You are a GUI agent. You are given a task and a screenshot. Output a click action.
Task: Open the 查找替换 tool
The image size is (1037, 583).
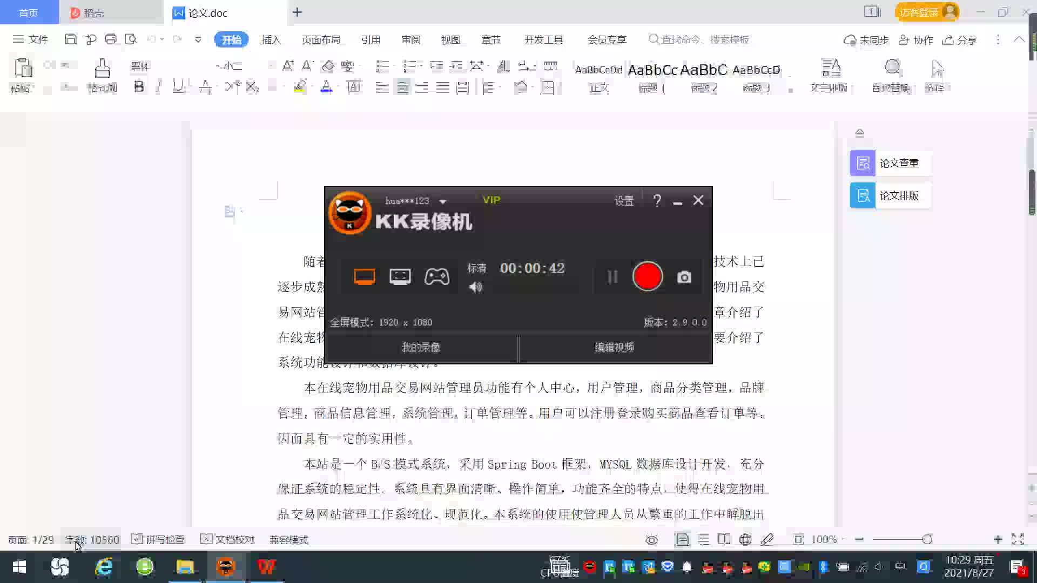coord(892,76)
